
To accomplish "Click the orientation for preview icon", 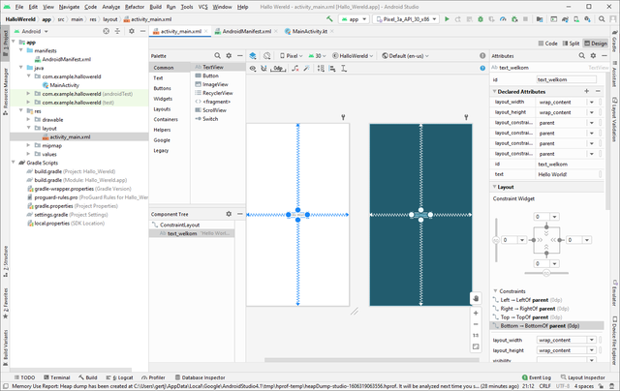I will click(267, 56).
